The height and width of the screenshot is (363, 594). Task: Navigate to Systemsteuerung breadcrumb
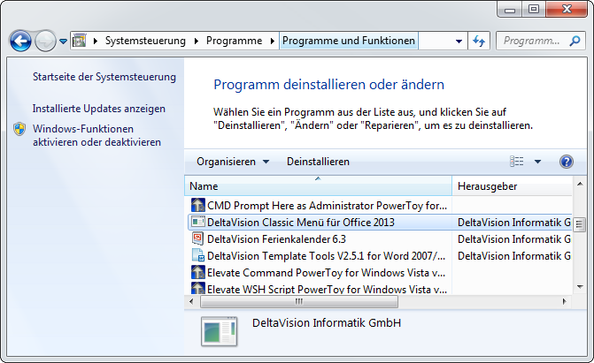click(x=145, y=41)
